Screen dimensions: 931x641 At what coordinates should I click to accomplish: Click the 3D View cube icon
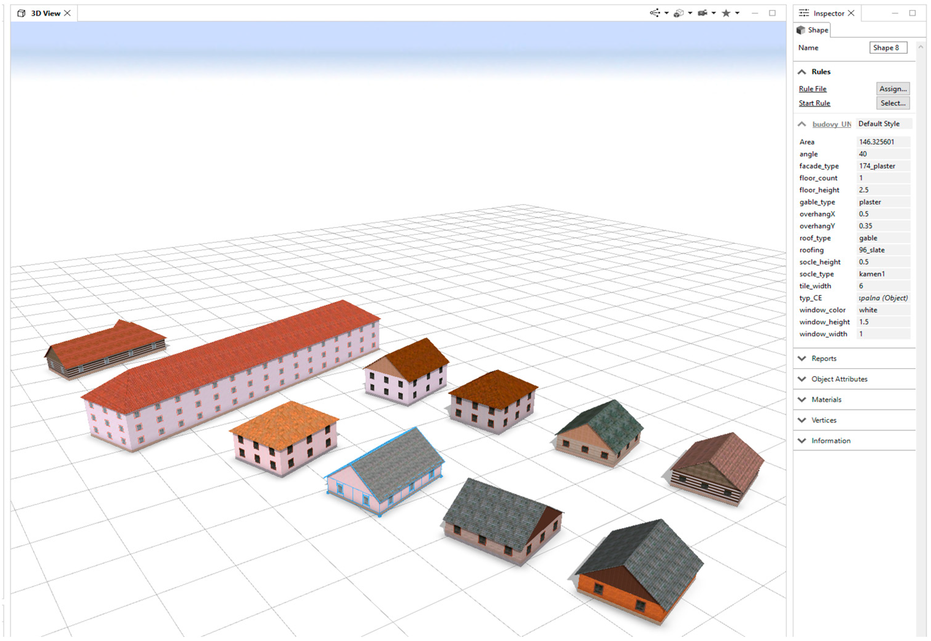point(21,13)
